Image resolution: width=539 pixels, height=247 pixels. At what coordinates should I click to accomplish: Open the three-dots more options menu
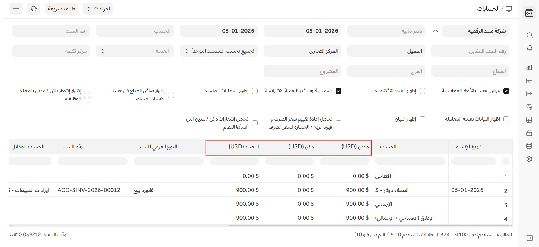pos(16,9)
